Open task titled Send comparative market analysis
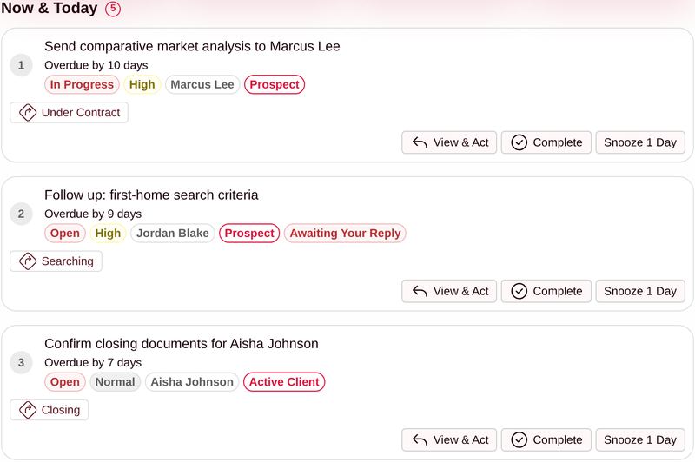 pyautogui.click(x=192, y=46)
